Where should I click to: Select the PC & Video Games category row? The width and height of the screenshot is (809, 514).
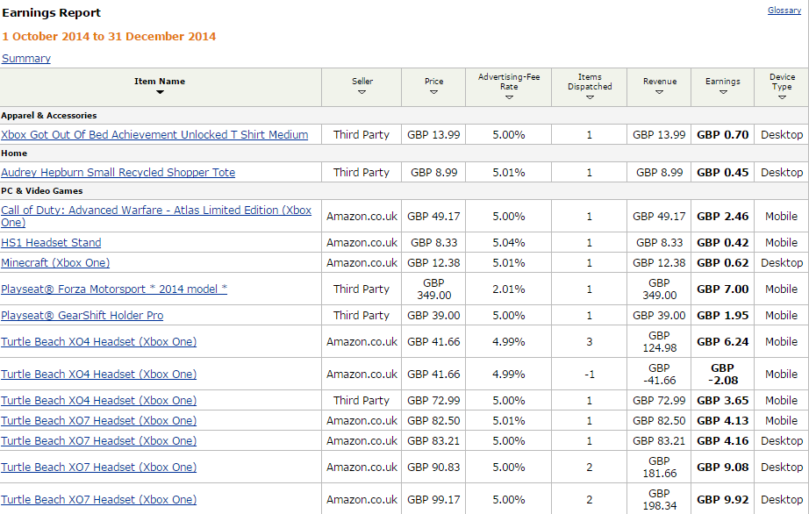404,190
